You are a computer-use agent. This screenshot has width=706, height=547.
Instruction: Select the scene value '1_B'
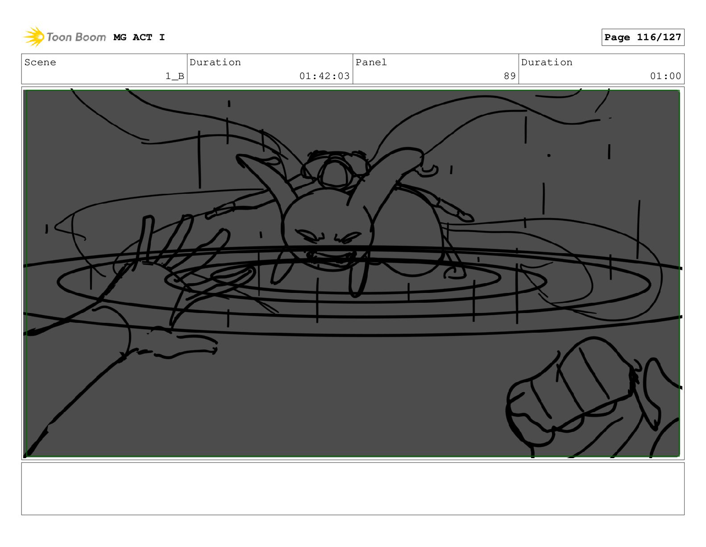tap(175, 76)
